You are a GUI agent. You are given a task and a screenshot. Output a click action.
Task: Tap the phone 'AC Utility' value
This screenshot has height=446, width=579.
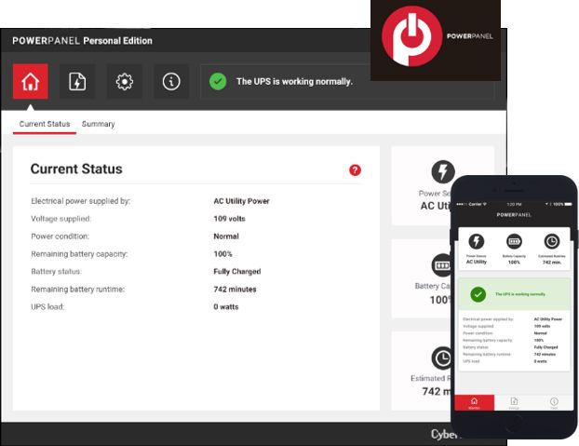click(477, 262)
